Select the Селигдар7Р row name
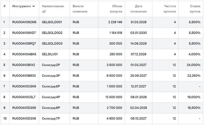204x125 pixels. [51, 119]
